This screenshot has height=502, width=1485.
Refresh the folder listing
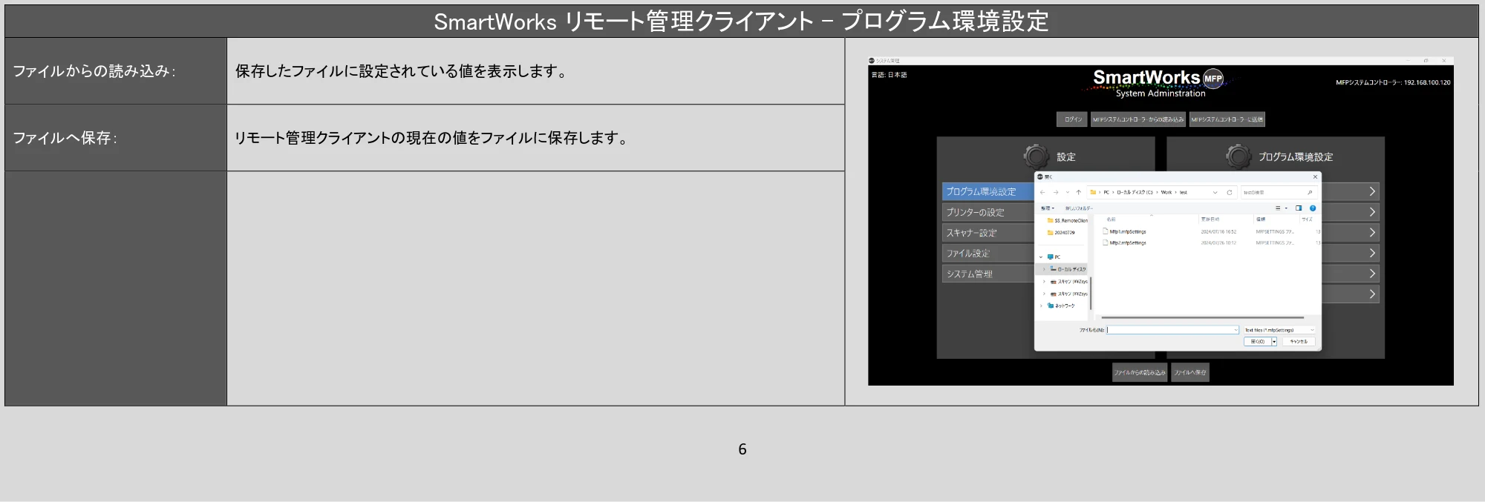[1230, 192]
